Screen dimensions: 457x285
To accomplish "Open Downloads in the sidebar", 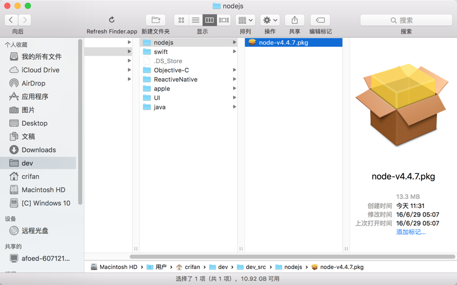I will click(38, 150).
